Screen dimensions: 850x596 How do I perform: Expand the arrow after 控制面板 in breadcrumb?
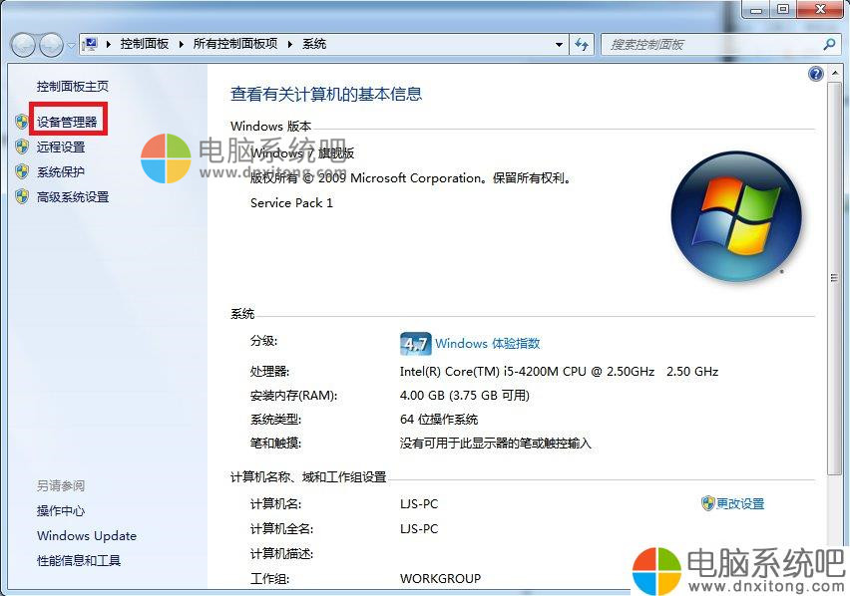point(181,45)
